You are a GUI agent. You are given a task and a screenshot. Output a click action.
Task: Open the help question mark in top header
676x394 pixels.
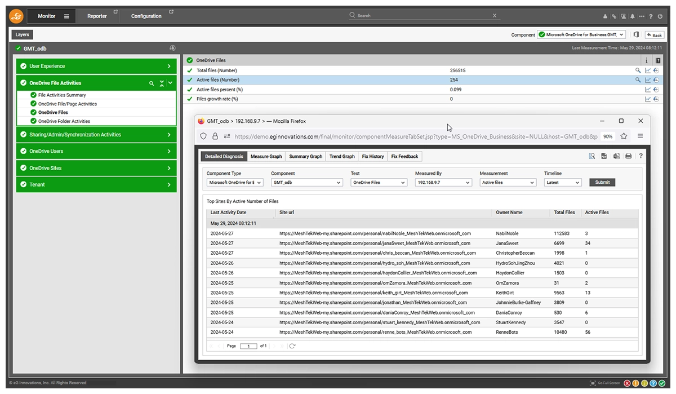[x=651, y=16]
